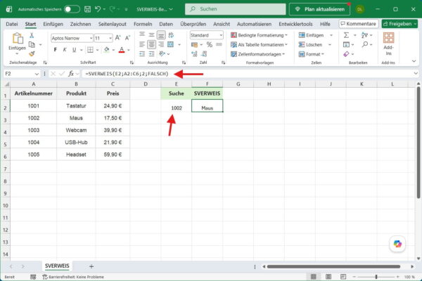This screenshot has height=281, width=422.
Task: Select the format painter brush
Action: pyautogui.click(x=32, y=54)
